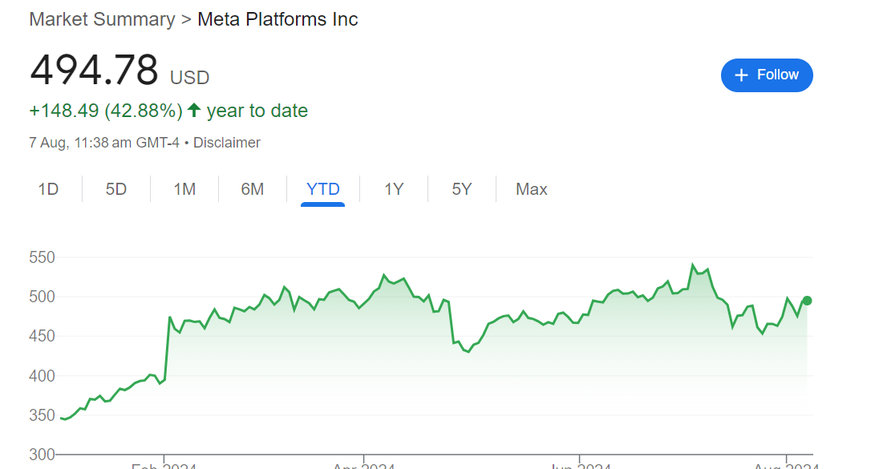Navigate back to Market Summary

[101, 18]
